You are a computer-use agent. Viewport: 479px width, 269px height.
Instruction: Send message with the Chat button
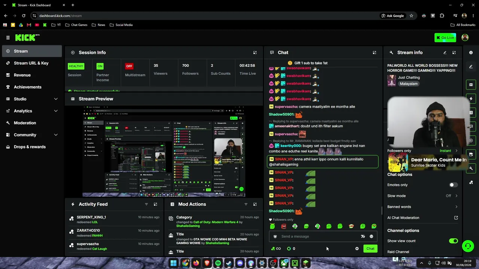pos(370,248)
